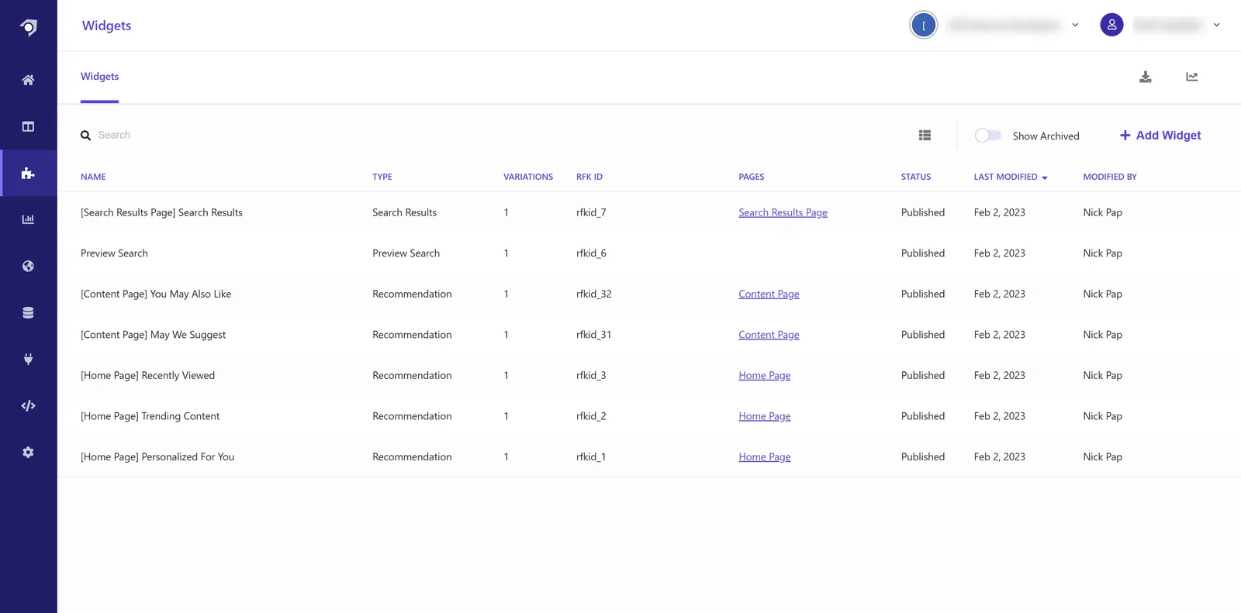Click Show Archived label
The width and height of the screenshot is (1241, 613).
(x=1046, y=136)
